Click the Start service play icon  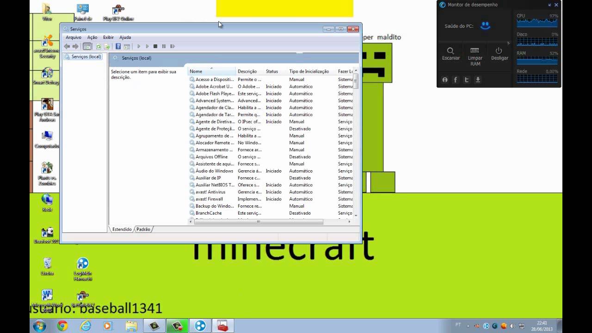pyautogui.click(x=139, y=46)
